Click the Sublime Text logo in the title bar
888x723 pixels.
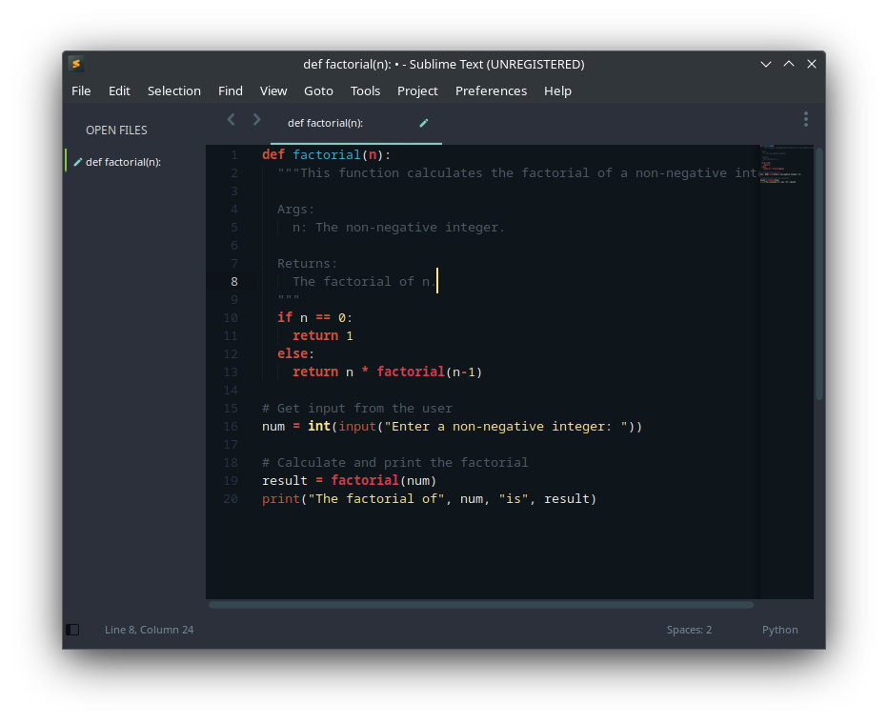click(75, 64)
